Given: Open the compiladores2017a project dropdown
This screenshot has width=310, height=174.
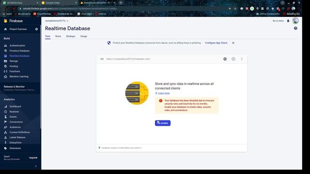Looking at the screenshot, I should tap(57, 21).
